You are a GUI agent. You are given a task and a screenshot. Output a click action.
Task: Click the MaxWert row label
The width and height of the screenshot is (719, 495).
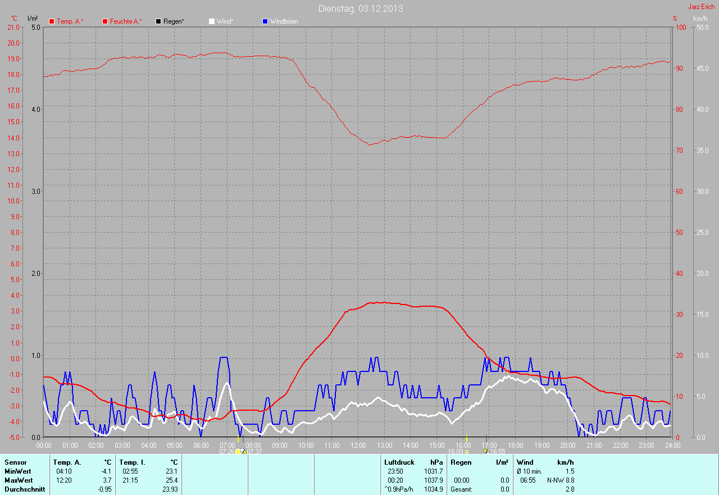[x=19, y=480]
